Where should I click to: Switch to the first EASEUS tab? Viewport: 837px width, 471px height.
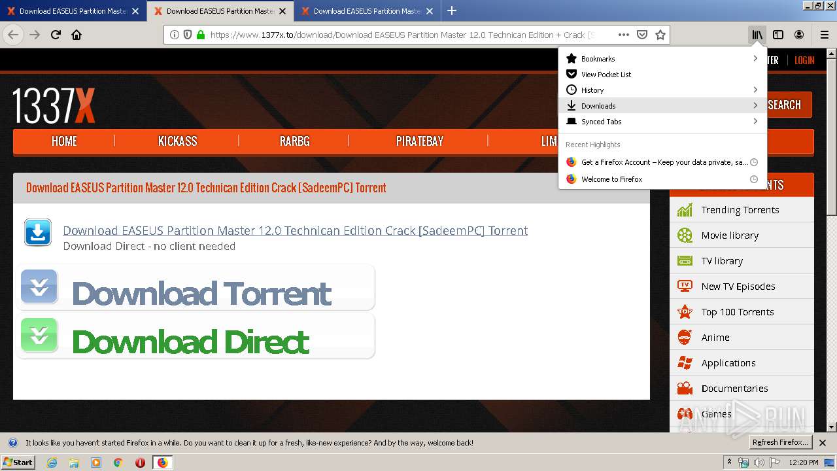(73, 11)
